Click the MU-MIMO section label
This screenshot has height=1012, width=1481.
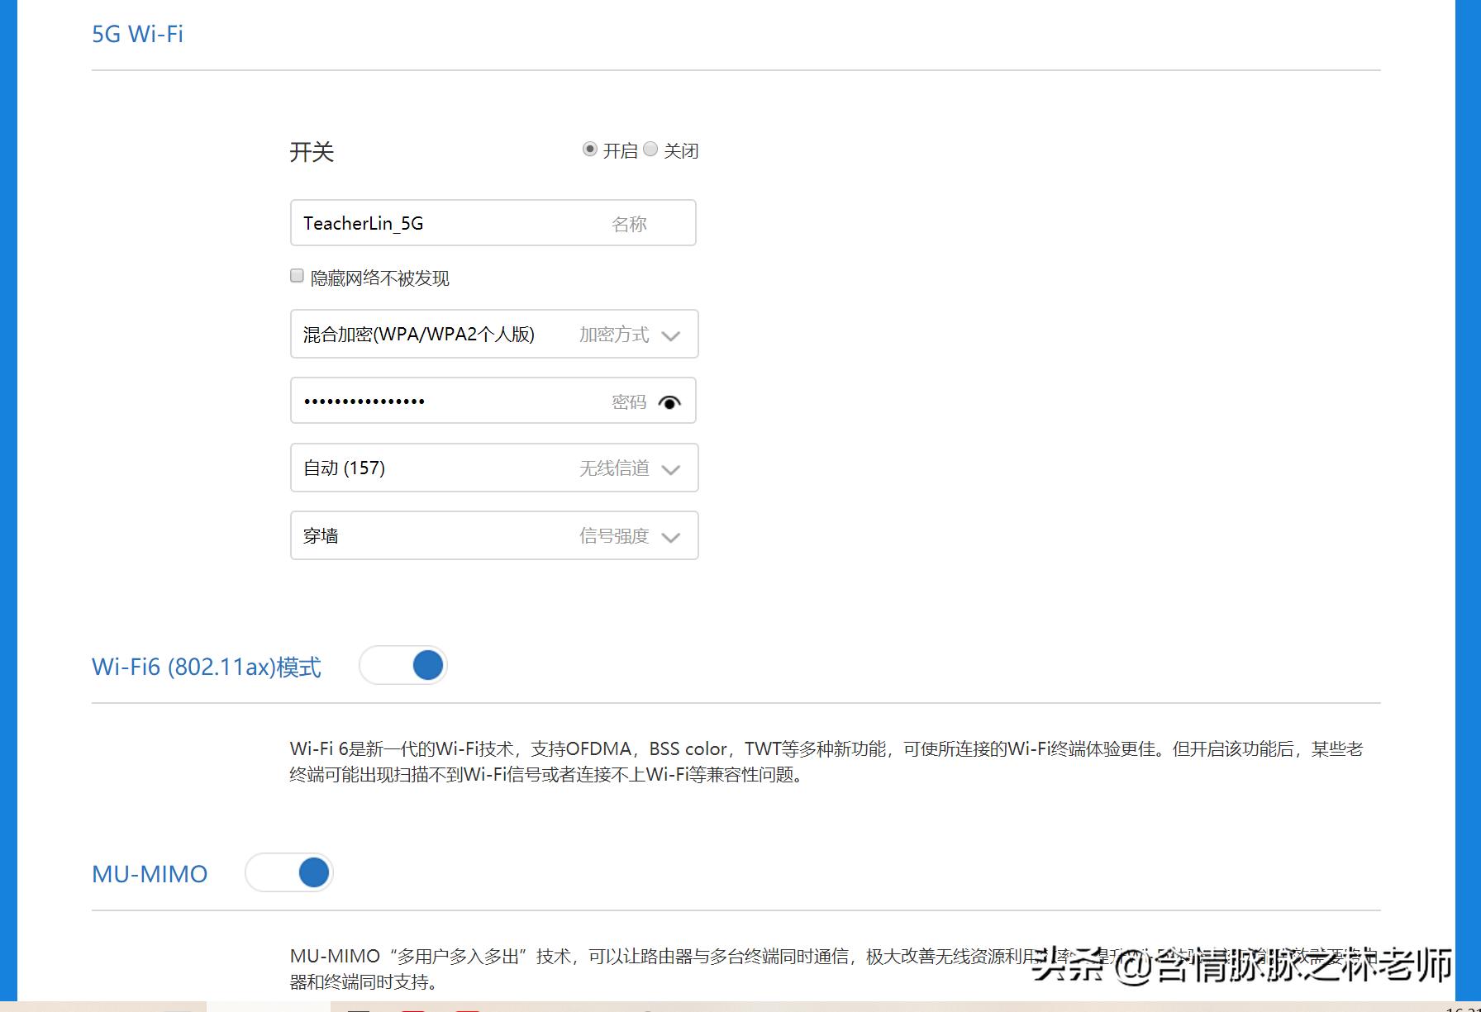(x=149, y=873)
